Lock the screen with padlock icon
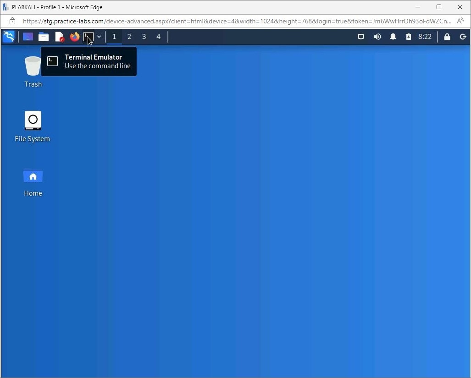471x378 pixels. tap(447, 37)
